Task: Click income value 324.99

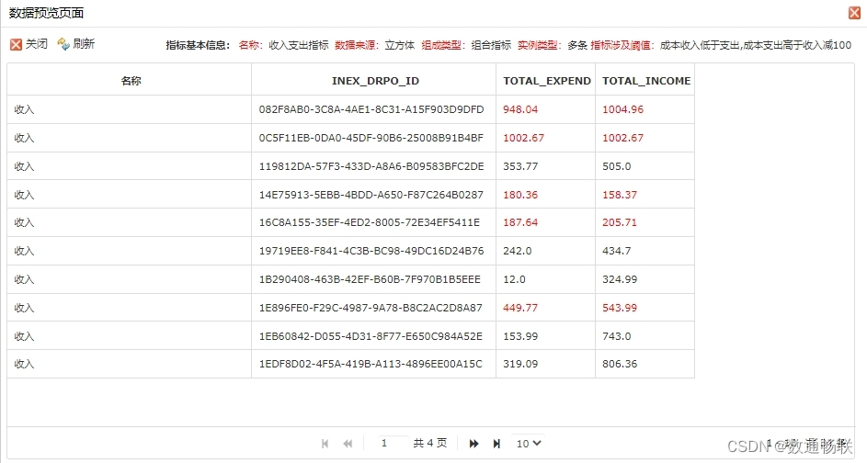Action: click(x=620, y=279)
